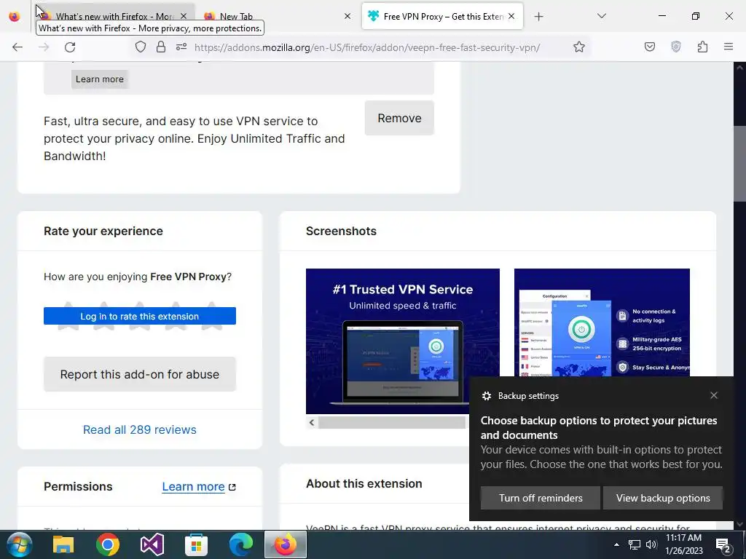Screen dimensions: 746x559
Task: Log in to rate this extension
Action: tap(139, 316)
